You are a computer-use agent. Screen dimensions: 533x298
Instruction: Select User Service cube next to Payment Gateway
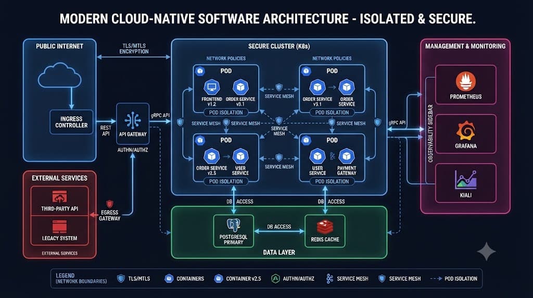point(318,156)
